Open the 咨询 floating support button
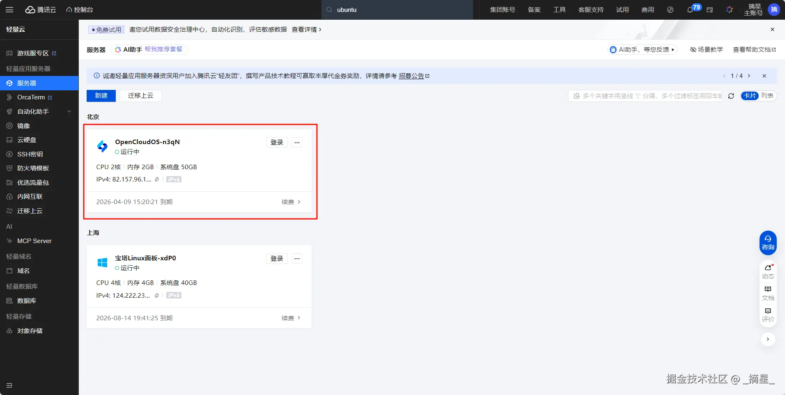Viewport: 785px width, 395px height. [x=768, y=243]
